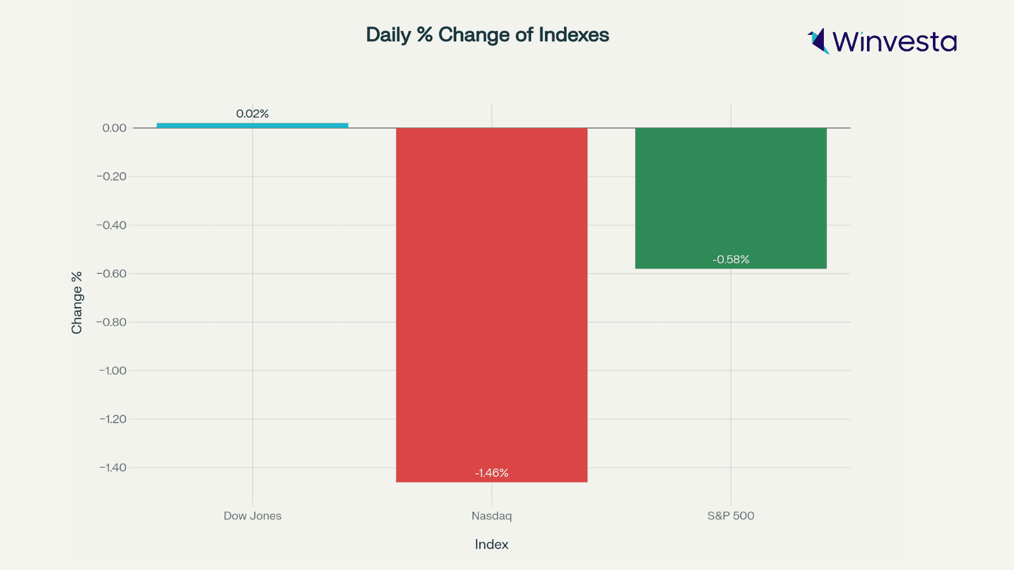The width and height of the screenshot is (1014, 570).
Task: Click the Index x-axis title
Action: (491, 545)
